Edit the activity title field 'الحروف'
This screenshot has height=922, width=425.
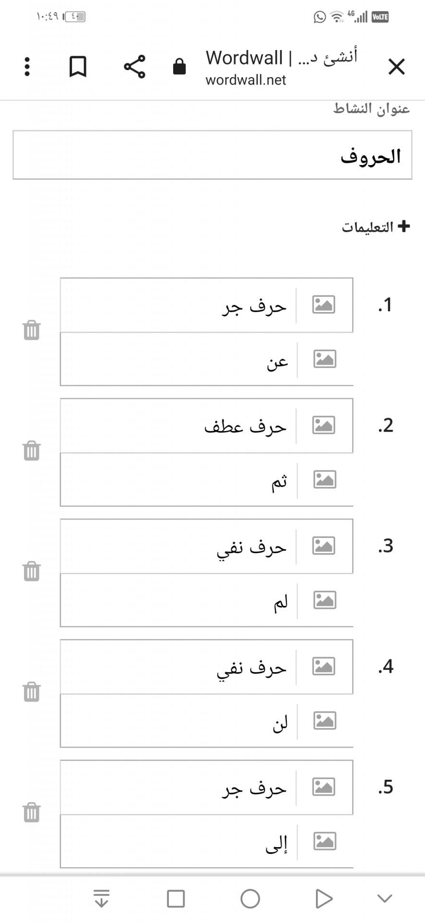(212, 155)
